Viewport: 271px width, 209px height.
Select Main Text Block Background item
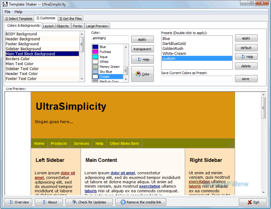42,54
